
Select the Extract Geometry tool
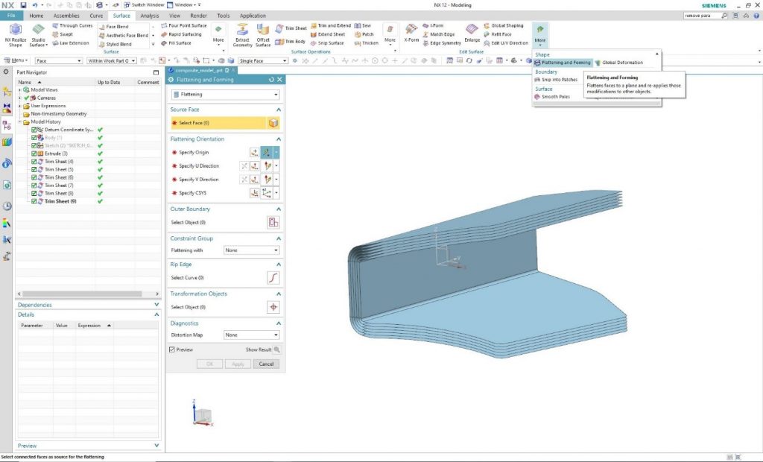pyautogui.click(x=242, y=31)
